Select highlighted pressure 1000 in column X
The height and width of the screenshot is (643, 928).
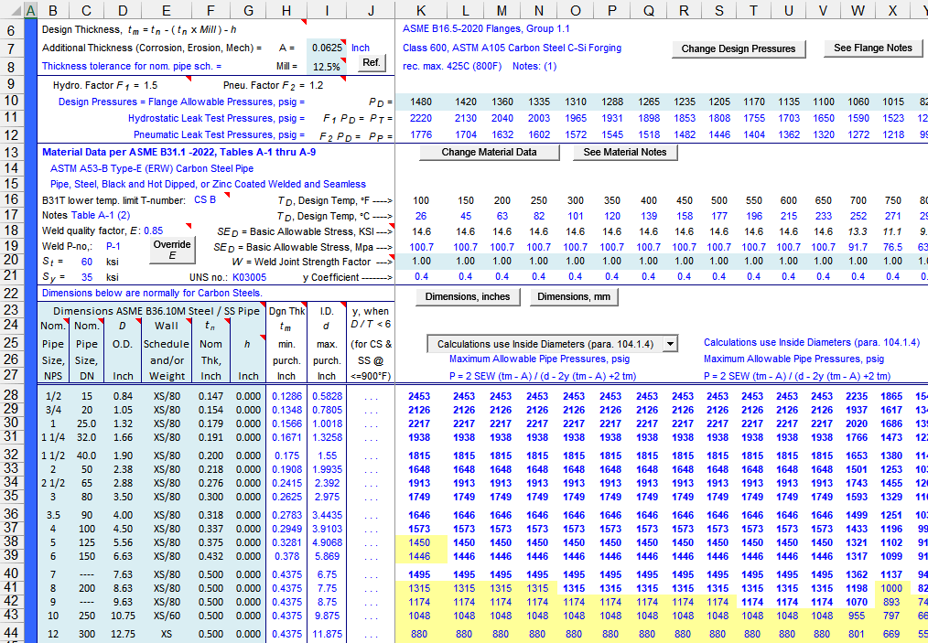tap(891, 588)
